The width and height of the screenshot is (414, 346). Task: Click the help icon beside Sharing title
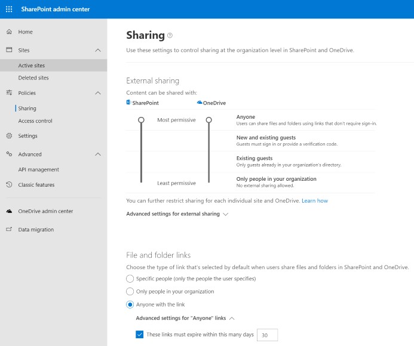[x=170, y=35]
